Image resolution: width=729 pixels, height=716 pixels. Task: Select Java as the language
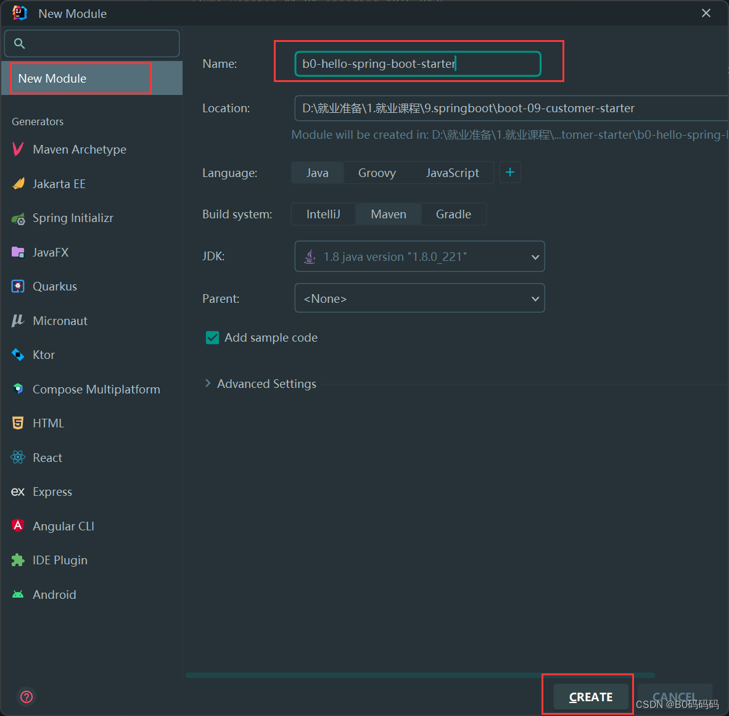tap(318, 173)
